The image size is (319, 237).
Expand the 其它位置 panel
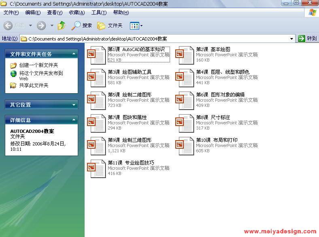(x=74, y=105)
